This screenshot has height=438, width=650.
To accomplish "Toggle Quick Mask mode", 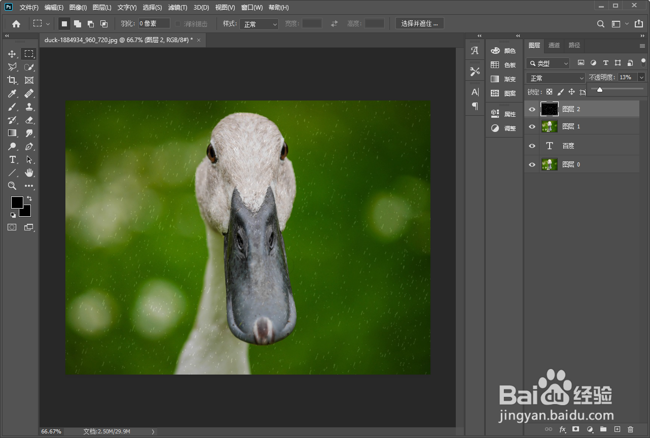I will click(x=12, y=227).
